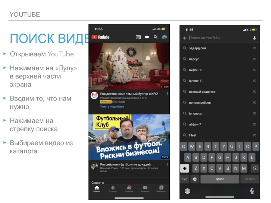The width and height of the screenshot is (271, 203).
Task: Insert вопрос ребром using its arrow icon
Action: click(255, 103)
